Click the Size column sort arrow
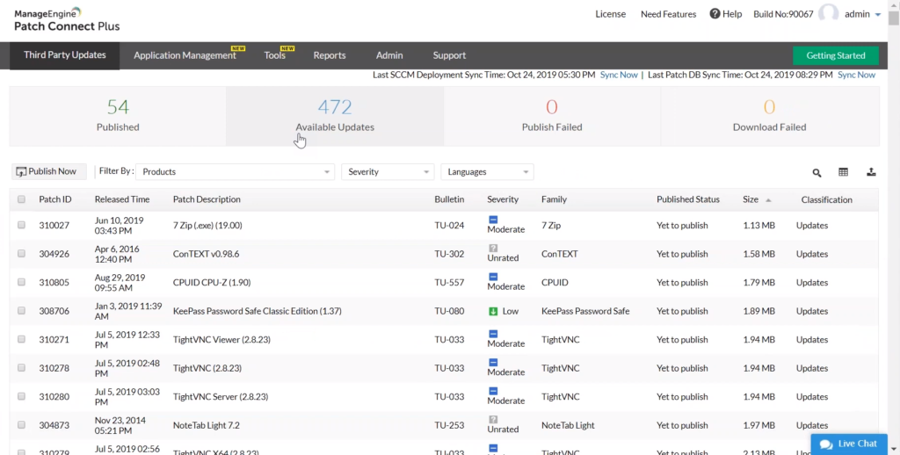This screenshot has width=900, height=455. coord(768,200)
